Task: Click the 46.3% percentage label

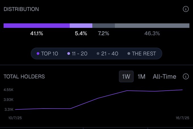Action: (152, 34)
